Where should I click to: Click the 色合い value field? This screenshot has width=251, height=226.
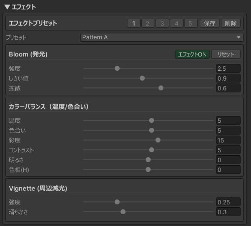coord(228,130)
